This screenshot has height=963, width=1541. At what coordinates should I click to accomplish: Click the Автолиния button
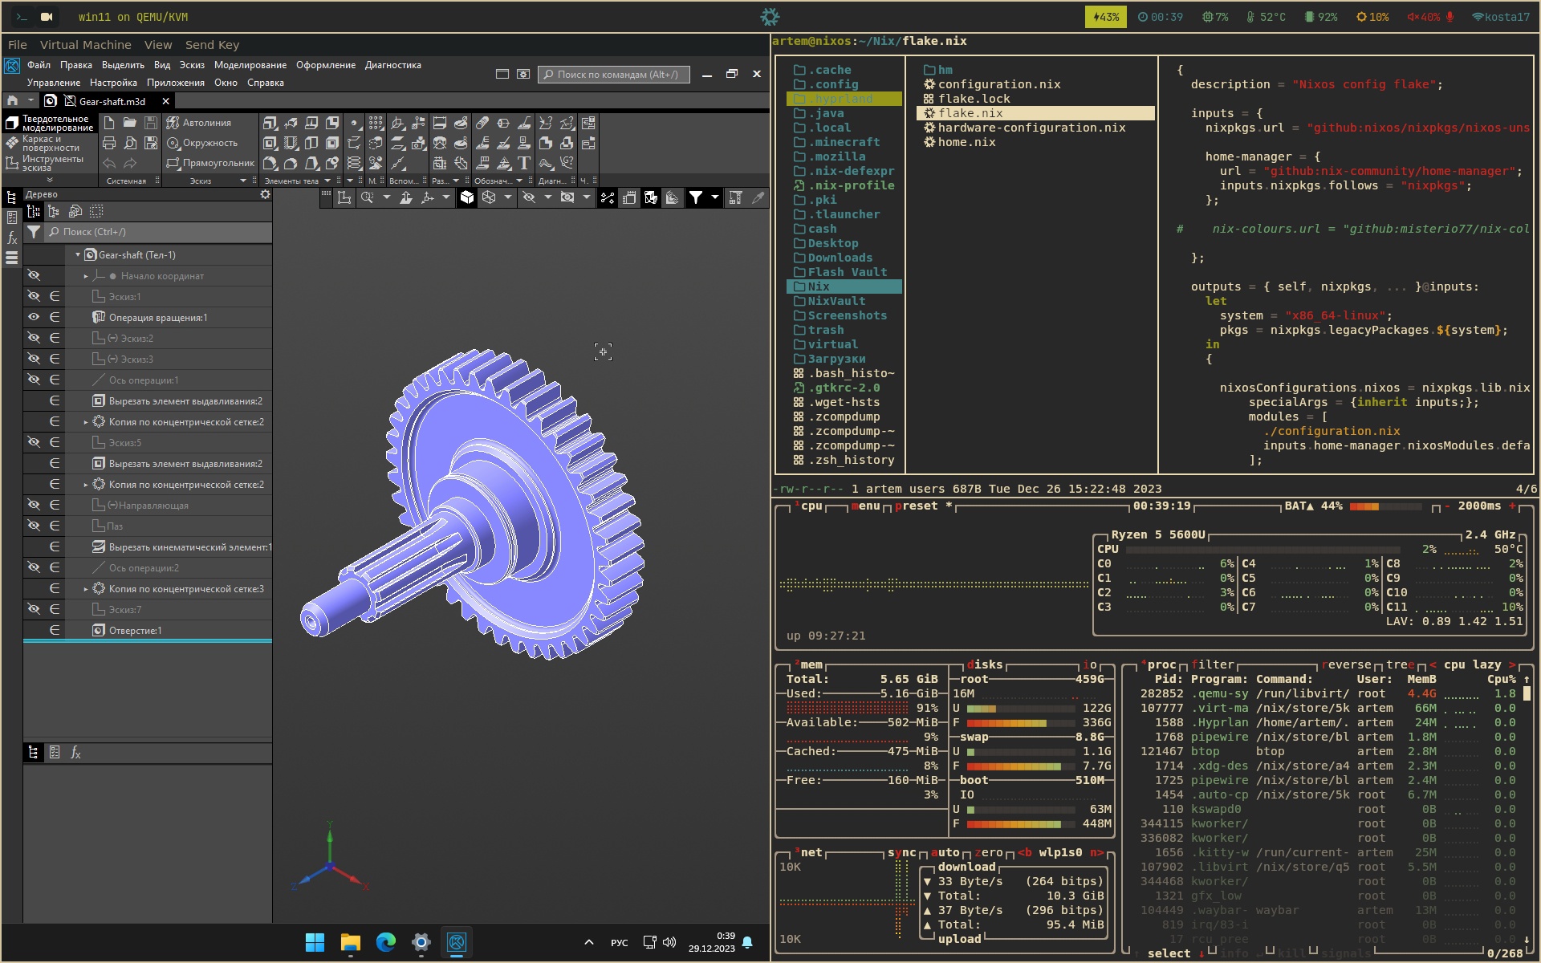tap(199, 123)
